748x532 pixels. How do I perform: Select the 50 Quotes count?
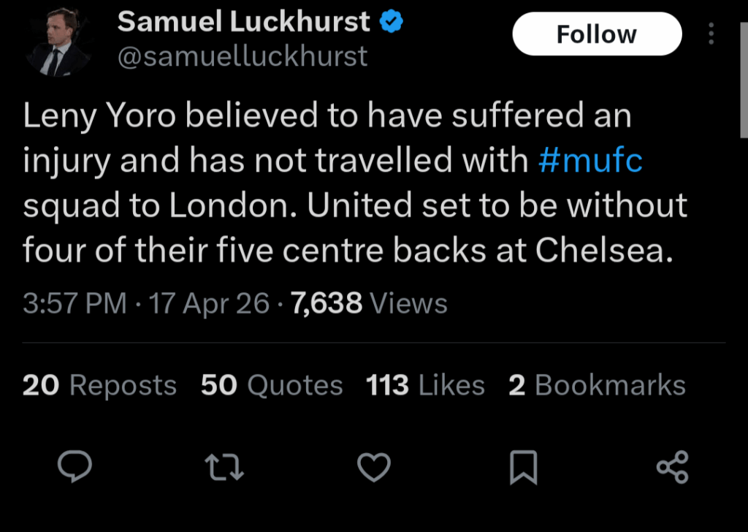[x=272, y=384]
